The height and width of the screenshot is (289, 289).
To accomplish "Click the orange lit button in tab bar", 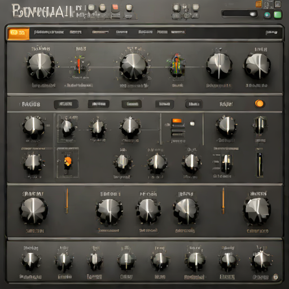I will [19, 33].
